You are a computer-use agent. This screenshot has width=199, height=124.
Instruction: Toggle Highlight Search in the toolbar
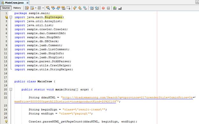click(x=63, y=8)
